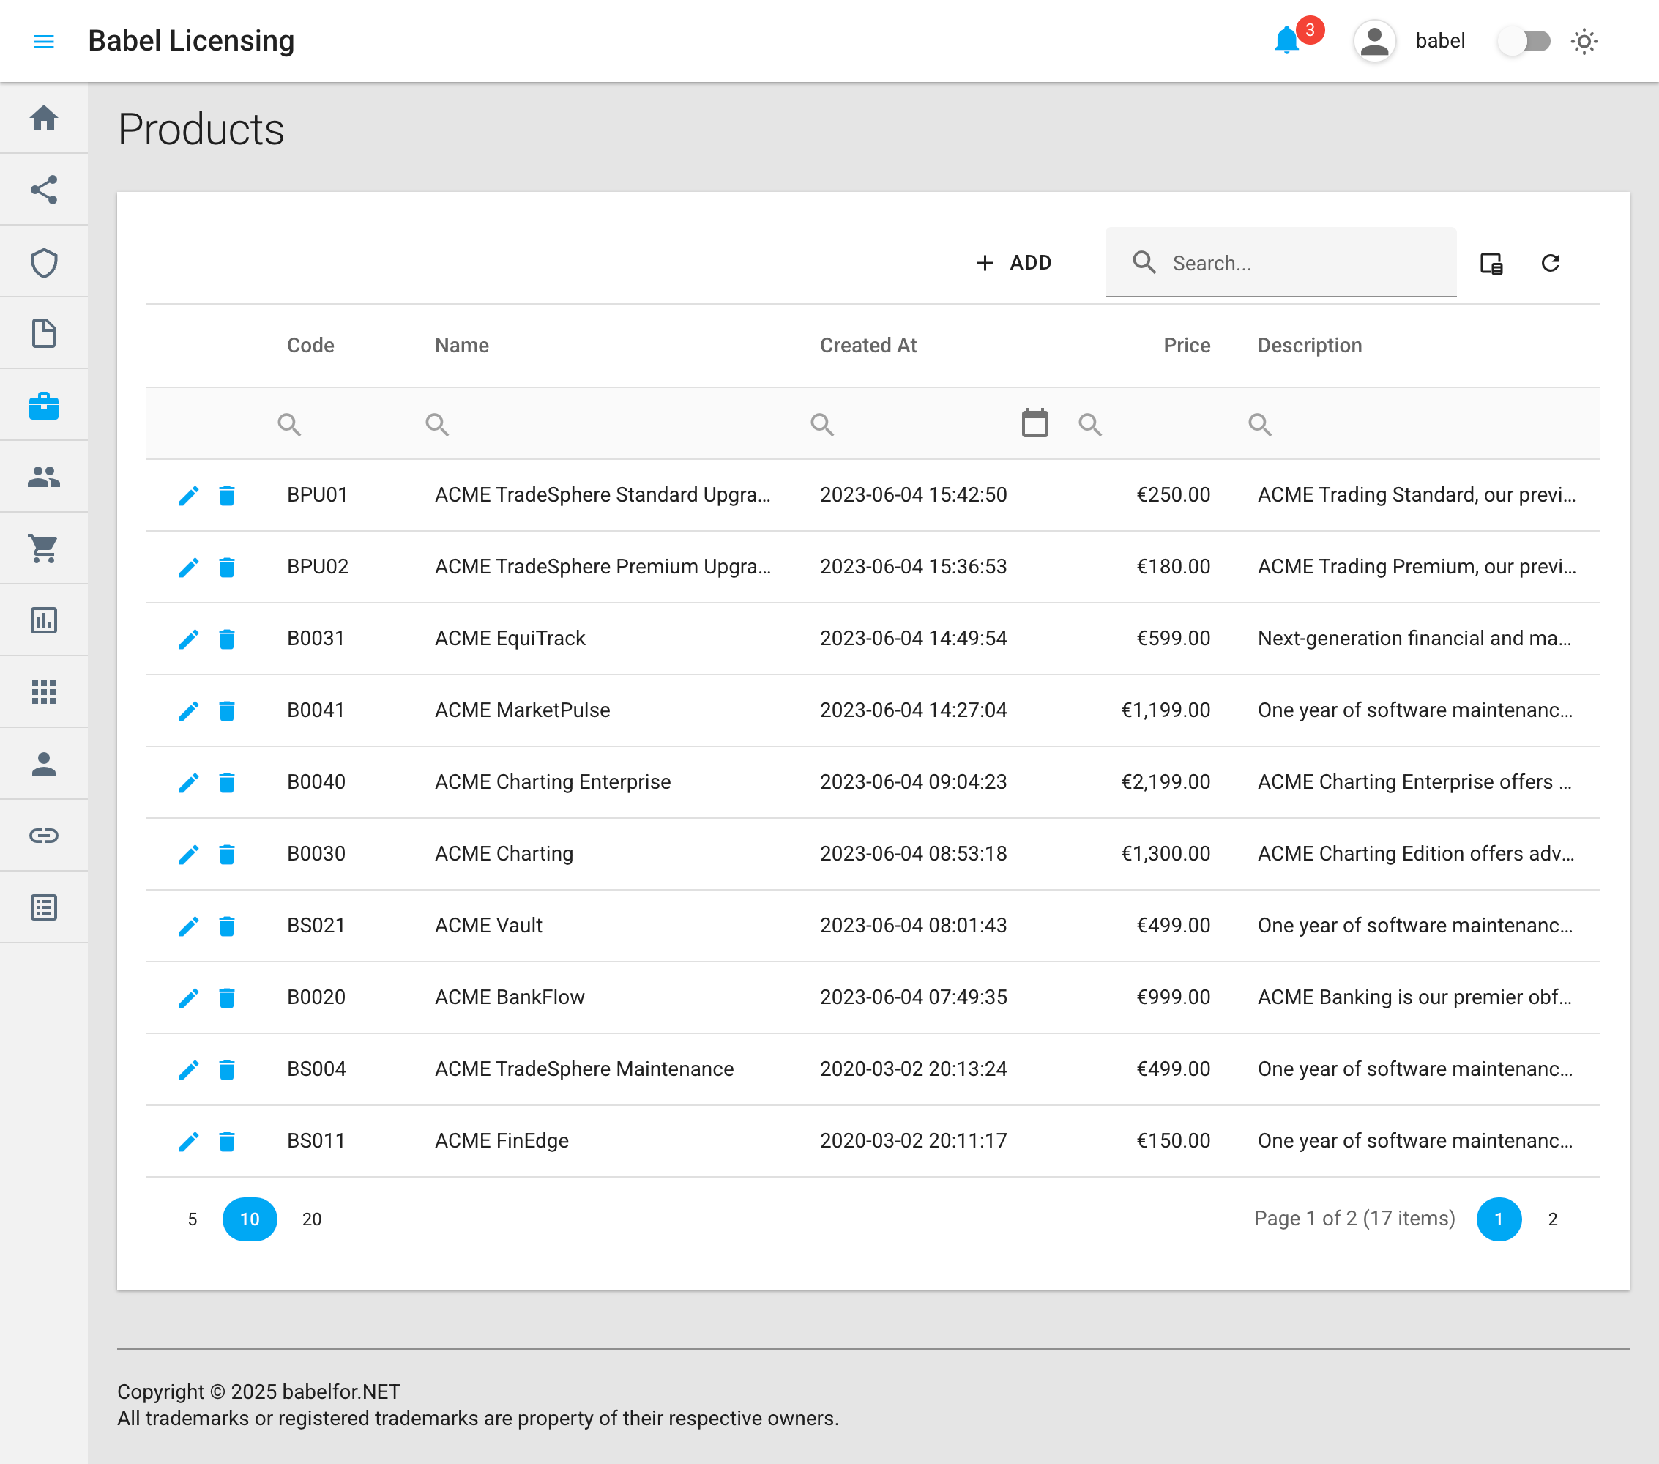Delete product B0031 with trash icon
The width and height of the screenshot is (1659, 1464).
(227, 639)
